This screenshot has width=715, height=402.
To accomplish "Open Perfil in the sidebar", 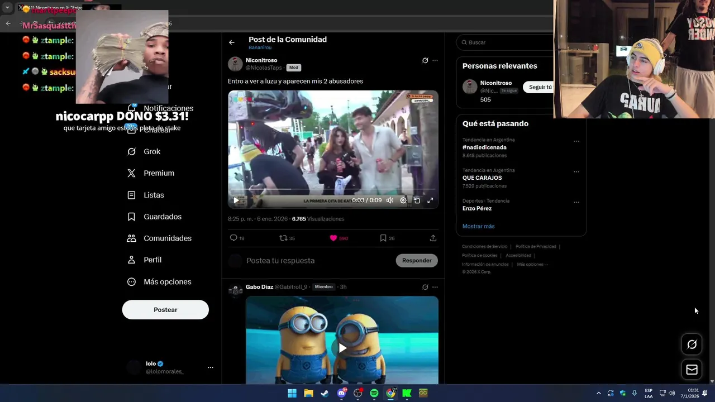I will pyautogui.click(x=144, y=260).
